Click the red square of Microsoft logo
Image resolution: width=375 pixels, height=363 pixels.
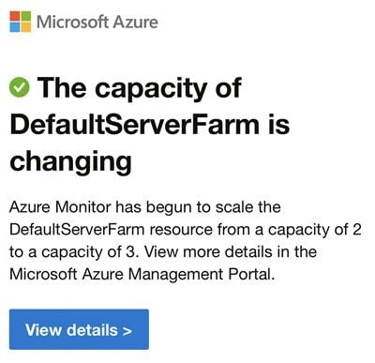tap(15, 16)
